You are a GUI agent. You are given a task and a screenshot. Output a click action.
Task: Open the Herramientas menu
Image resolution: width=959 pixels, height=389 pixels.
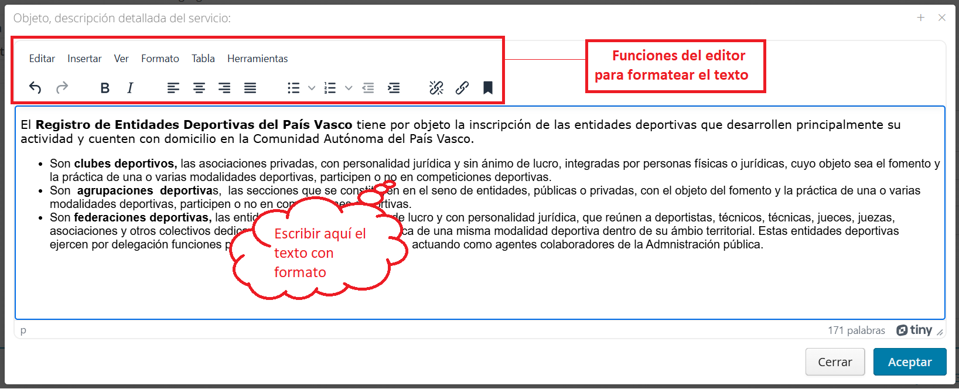[x=258, y=59]
